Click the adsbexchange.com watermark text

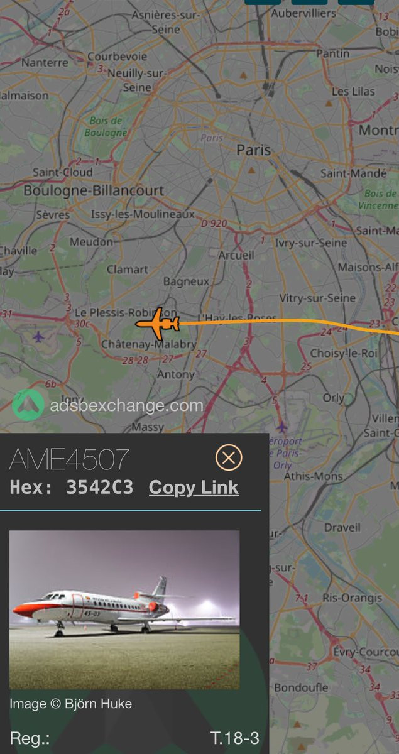pos(126,406)
